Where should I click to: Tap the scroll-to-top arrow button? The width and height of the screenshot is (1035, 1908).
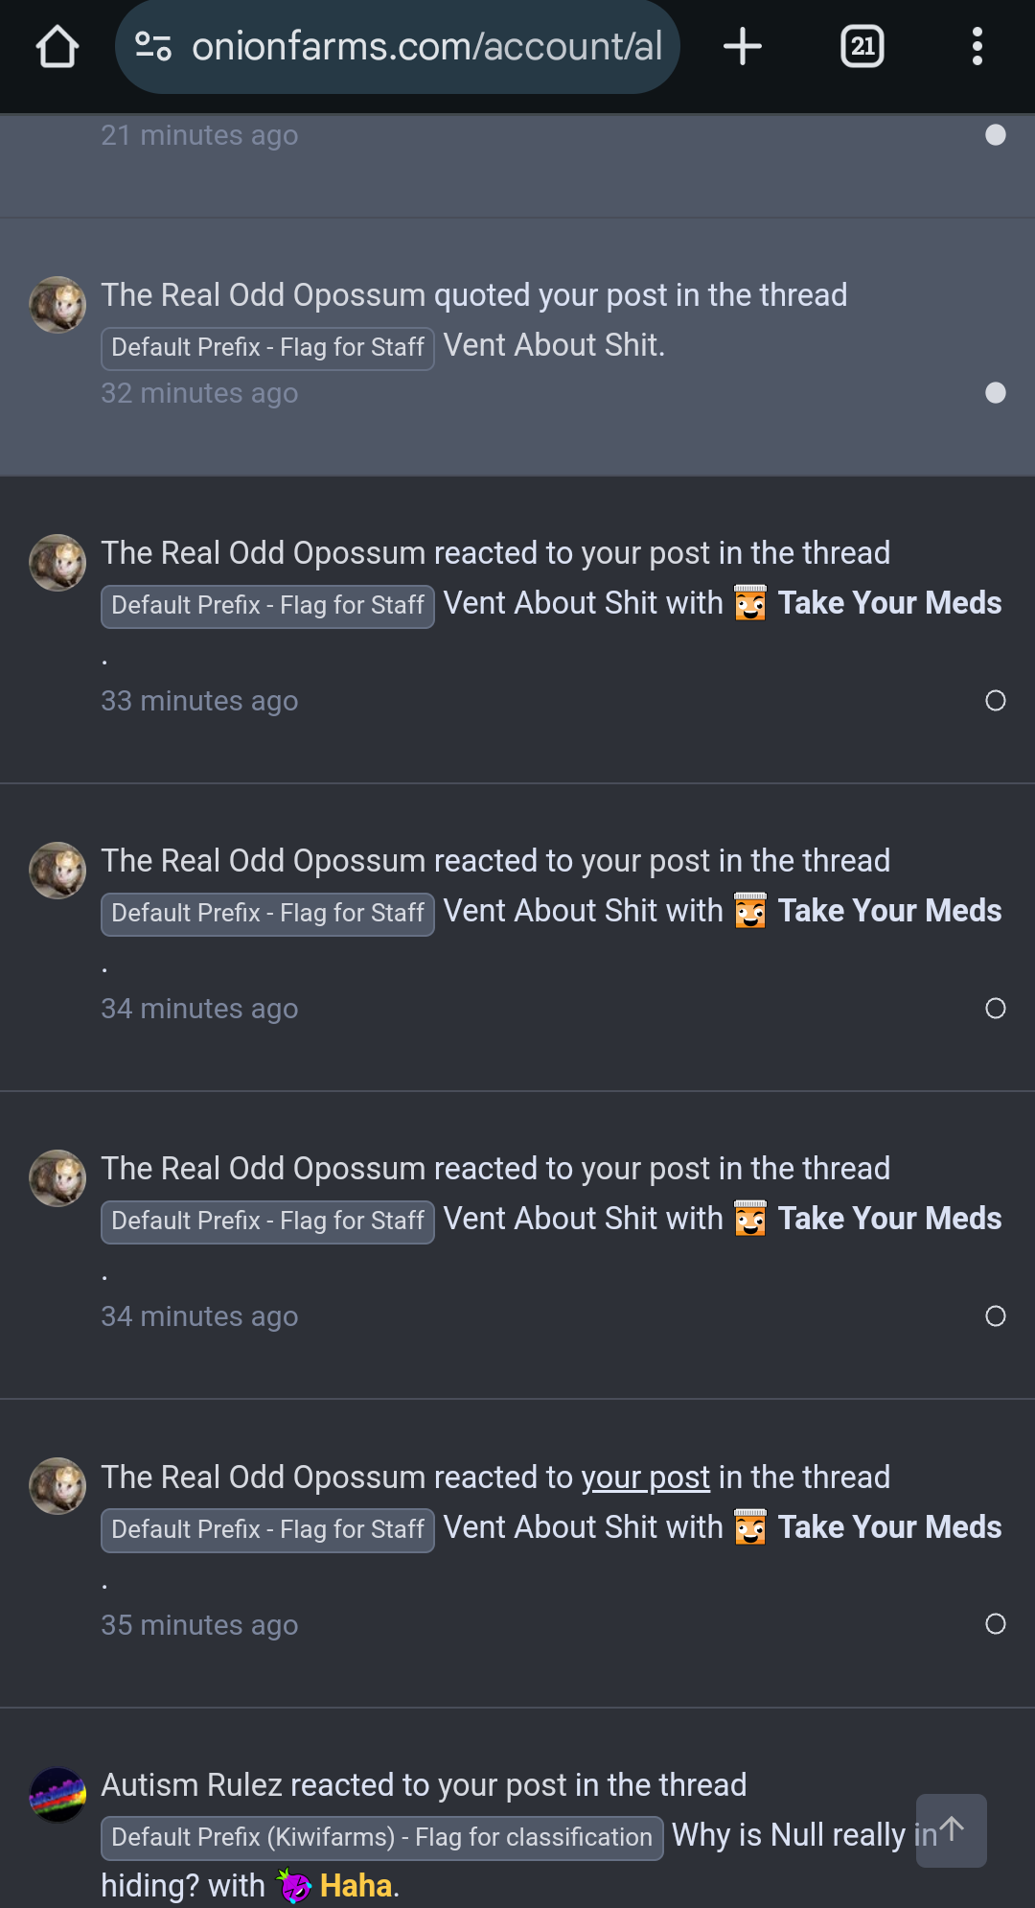pos(951,1830)
